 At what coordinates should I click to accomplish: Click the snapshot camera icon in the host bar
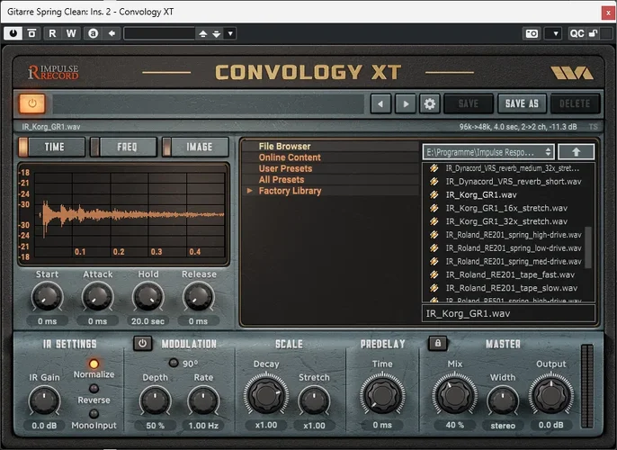tap(532, 33)
